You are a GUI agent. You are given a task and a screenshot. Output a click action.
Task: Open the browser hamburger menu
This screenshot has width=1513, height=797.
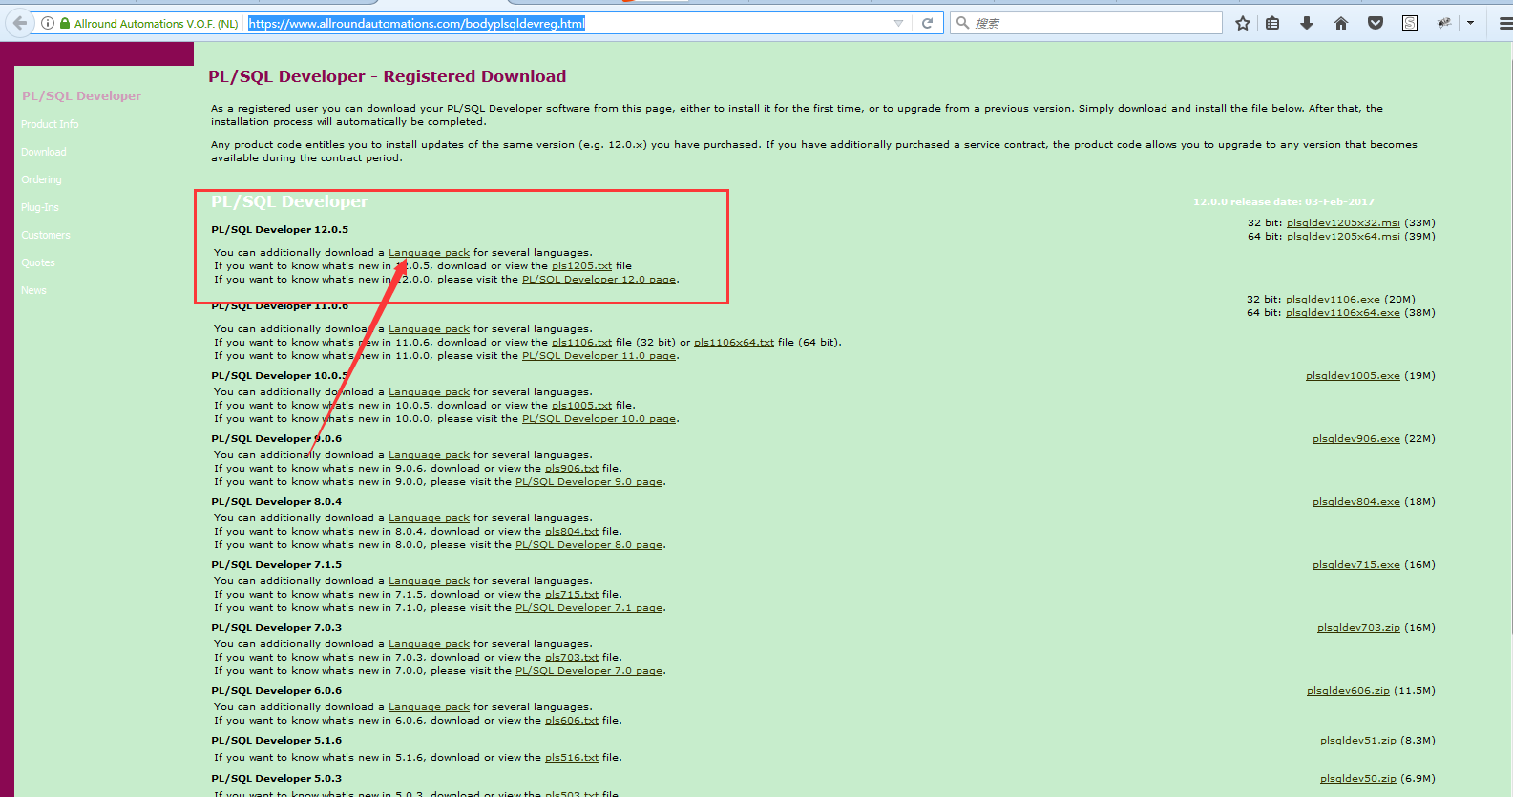click(1505, 23)
